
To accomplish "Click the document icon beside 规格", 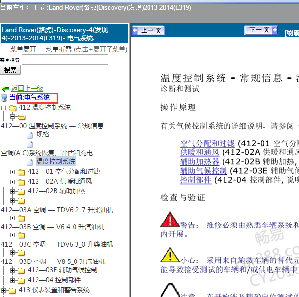I will tap(30, 135).
